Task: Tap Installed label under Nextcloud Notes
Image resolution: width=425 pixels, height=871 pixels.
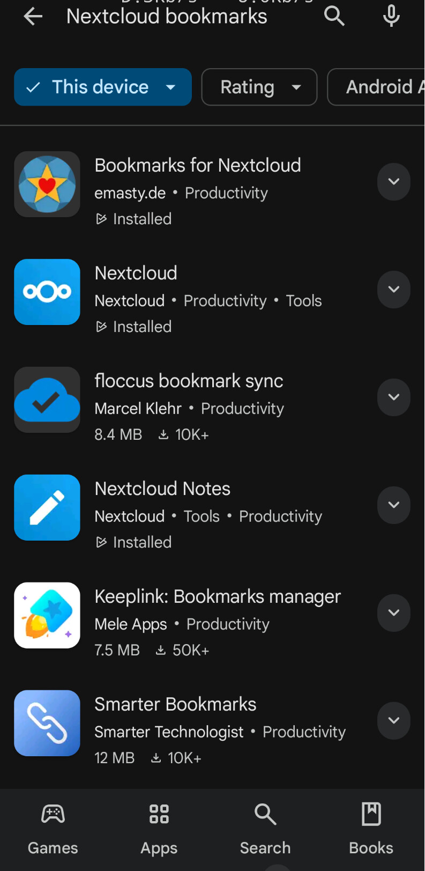Action: 142,542
